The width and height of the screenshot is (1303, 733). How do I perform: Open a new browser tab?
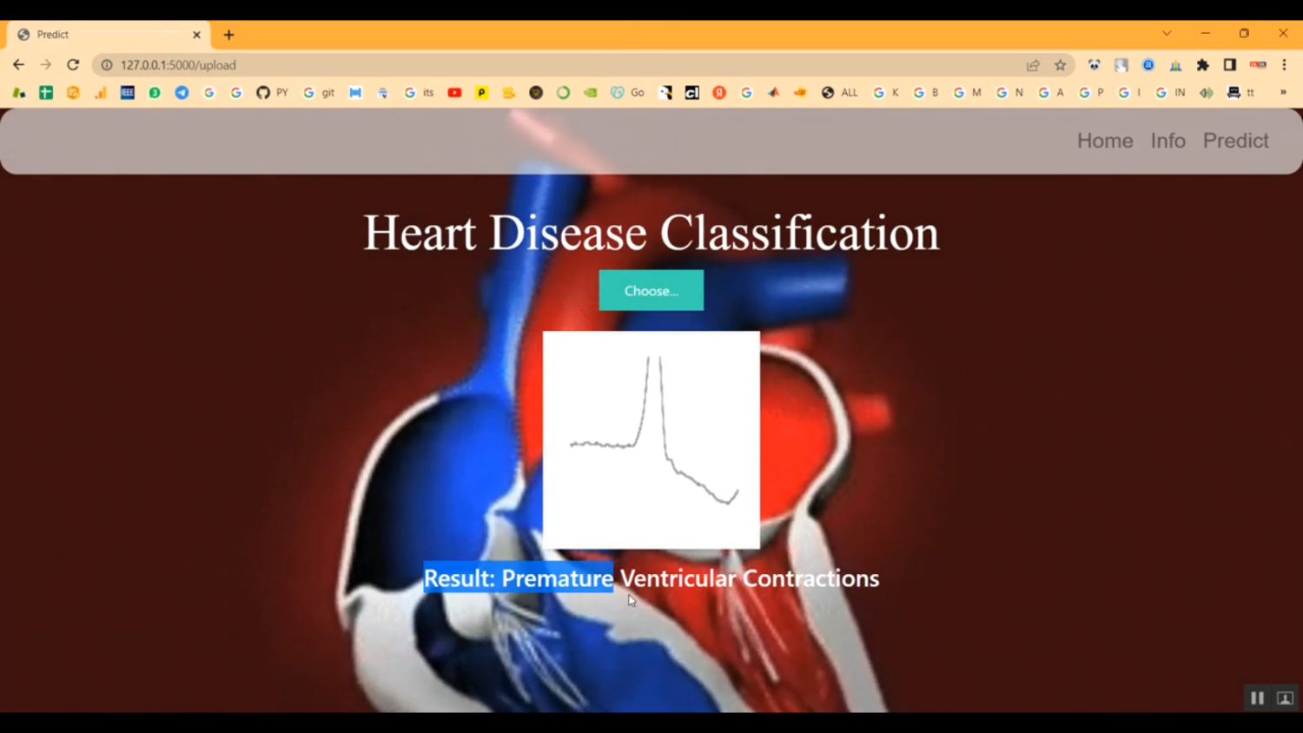pyautogui.click(x=229, y=35)
